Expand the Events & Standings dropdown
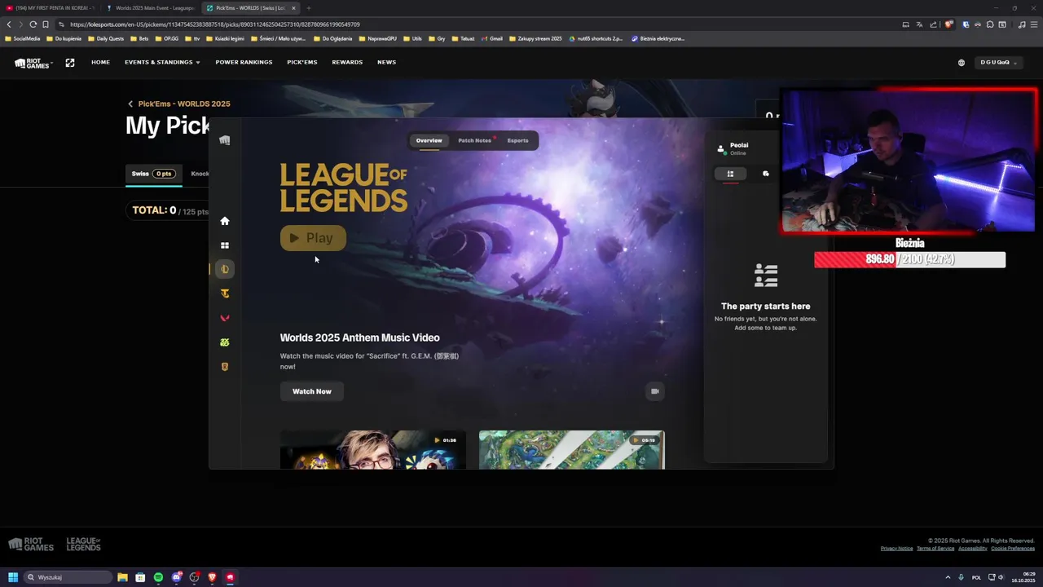The height and width of the screenshot is (587, 1043). point(162,62)
